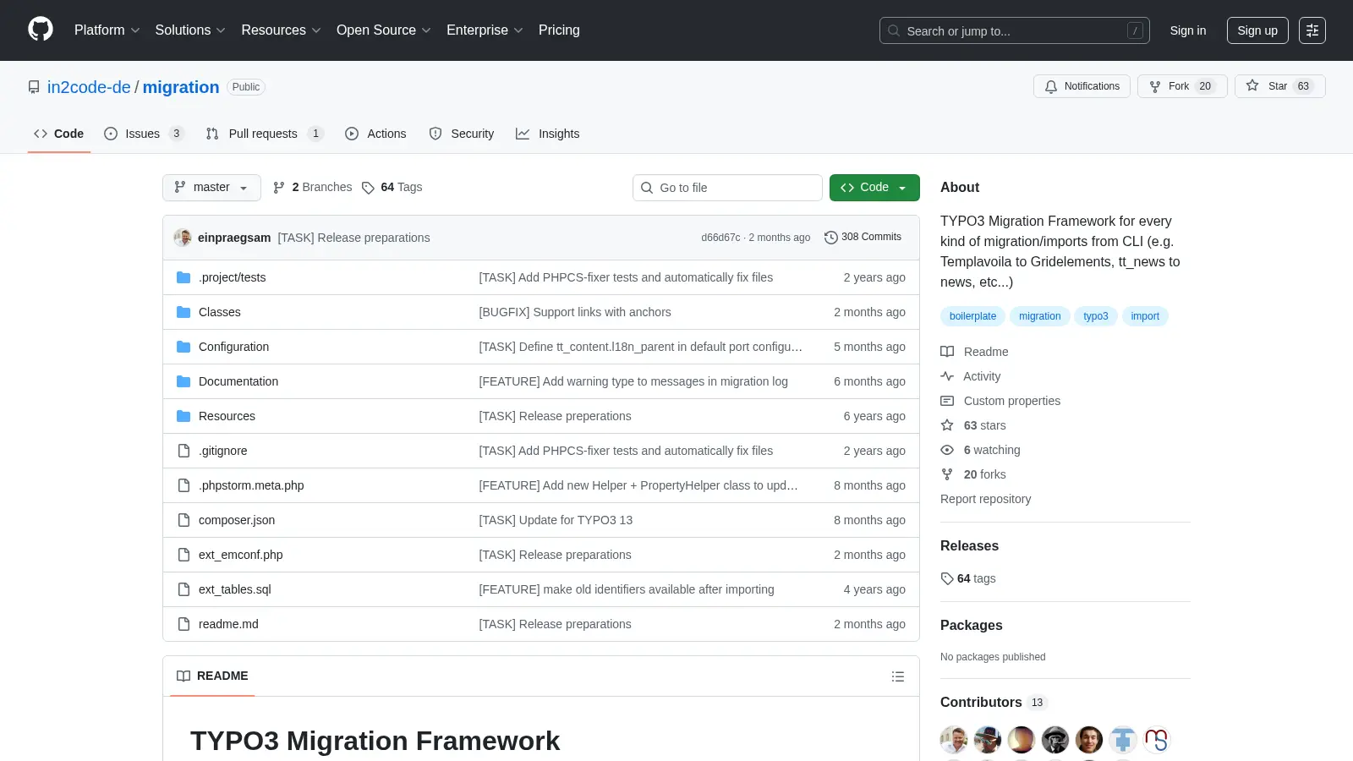This screenshot has width=1353, height=761.
Task: Click the Classes folder icon
Action: pyautogui.click(x=184, y=312)
